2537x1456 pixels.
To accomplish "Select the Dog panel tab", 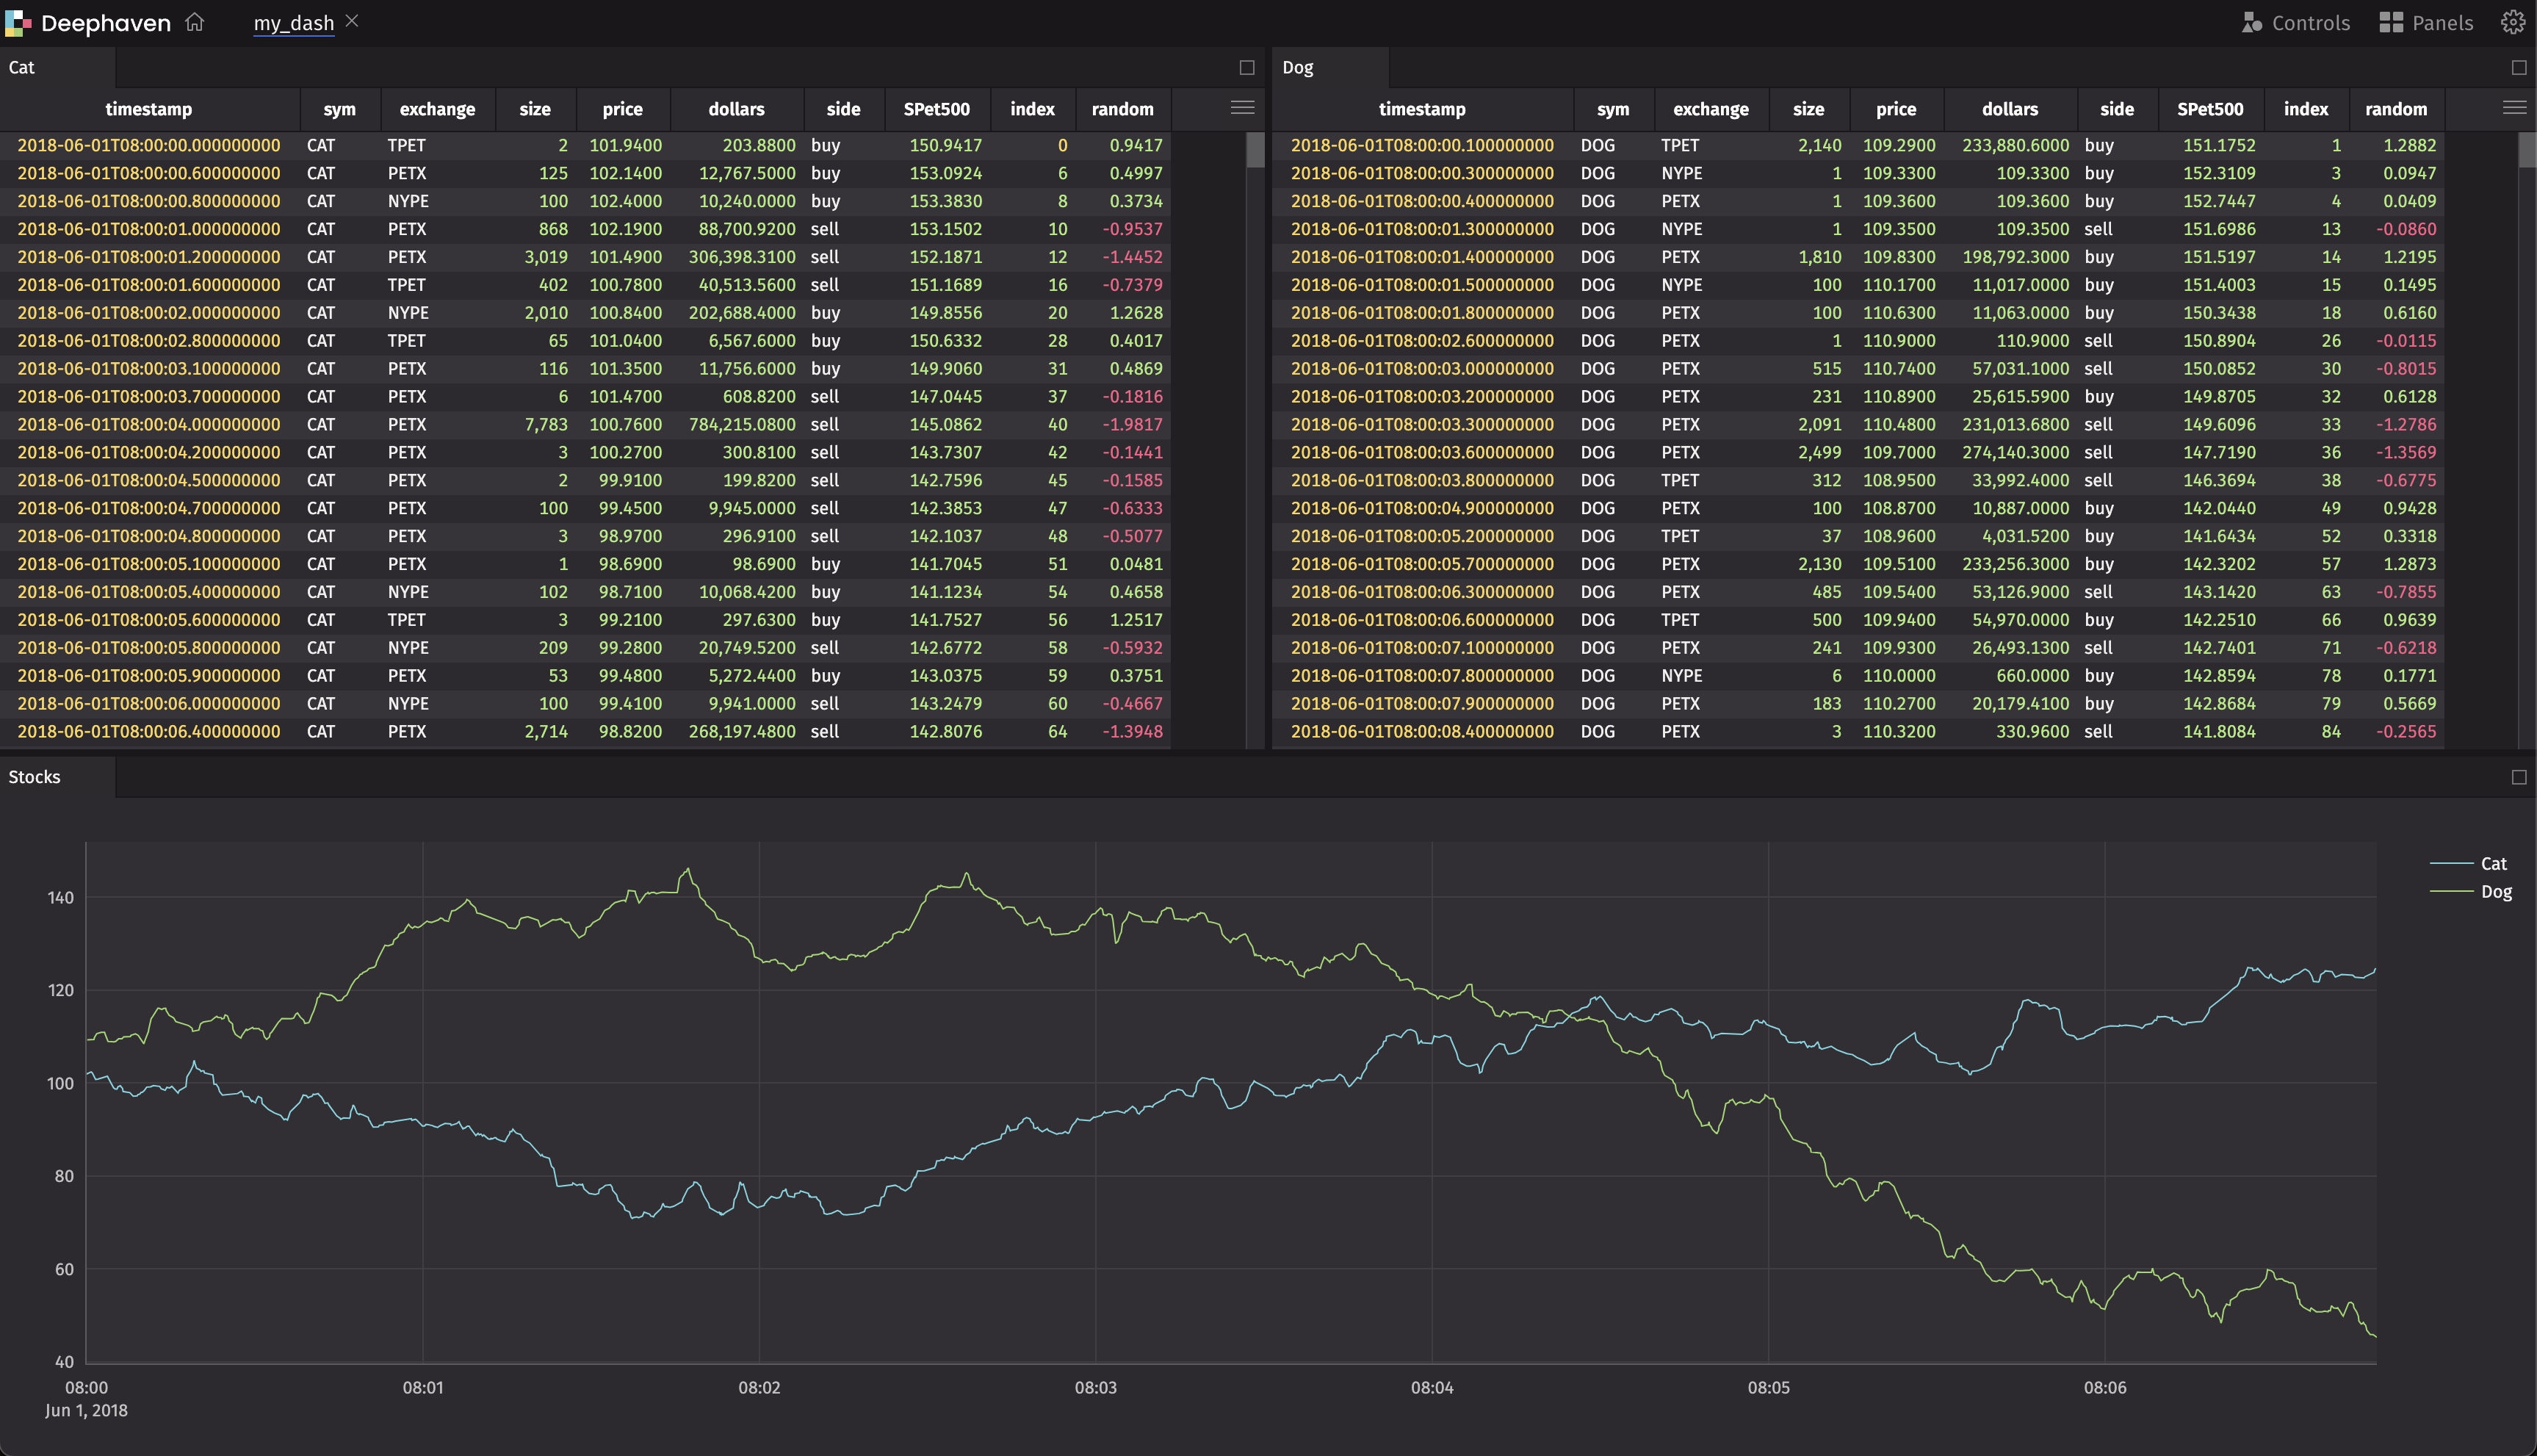I will [x=1297, y=67].
